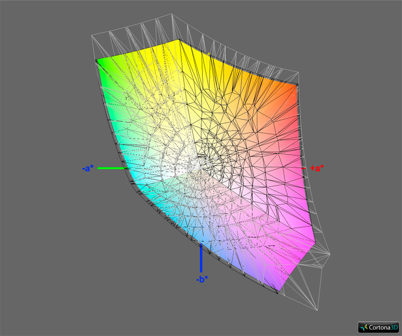Click the colored gamut 3D surface center

205,165
